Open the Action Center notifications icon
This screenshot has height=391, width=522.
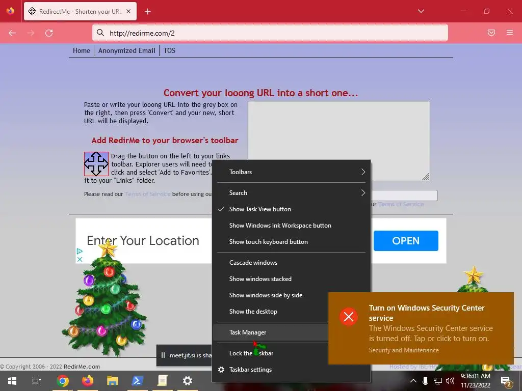tap(506, 381)
